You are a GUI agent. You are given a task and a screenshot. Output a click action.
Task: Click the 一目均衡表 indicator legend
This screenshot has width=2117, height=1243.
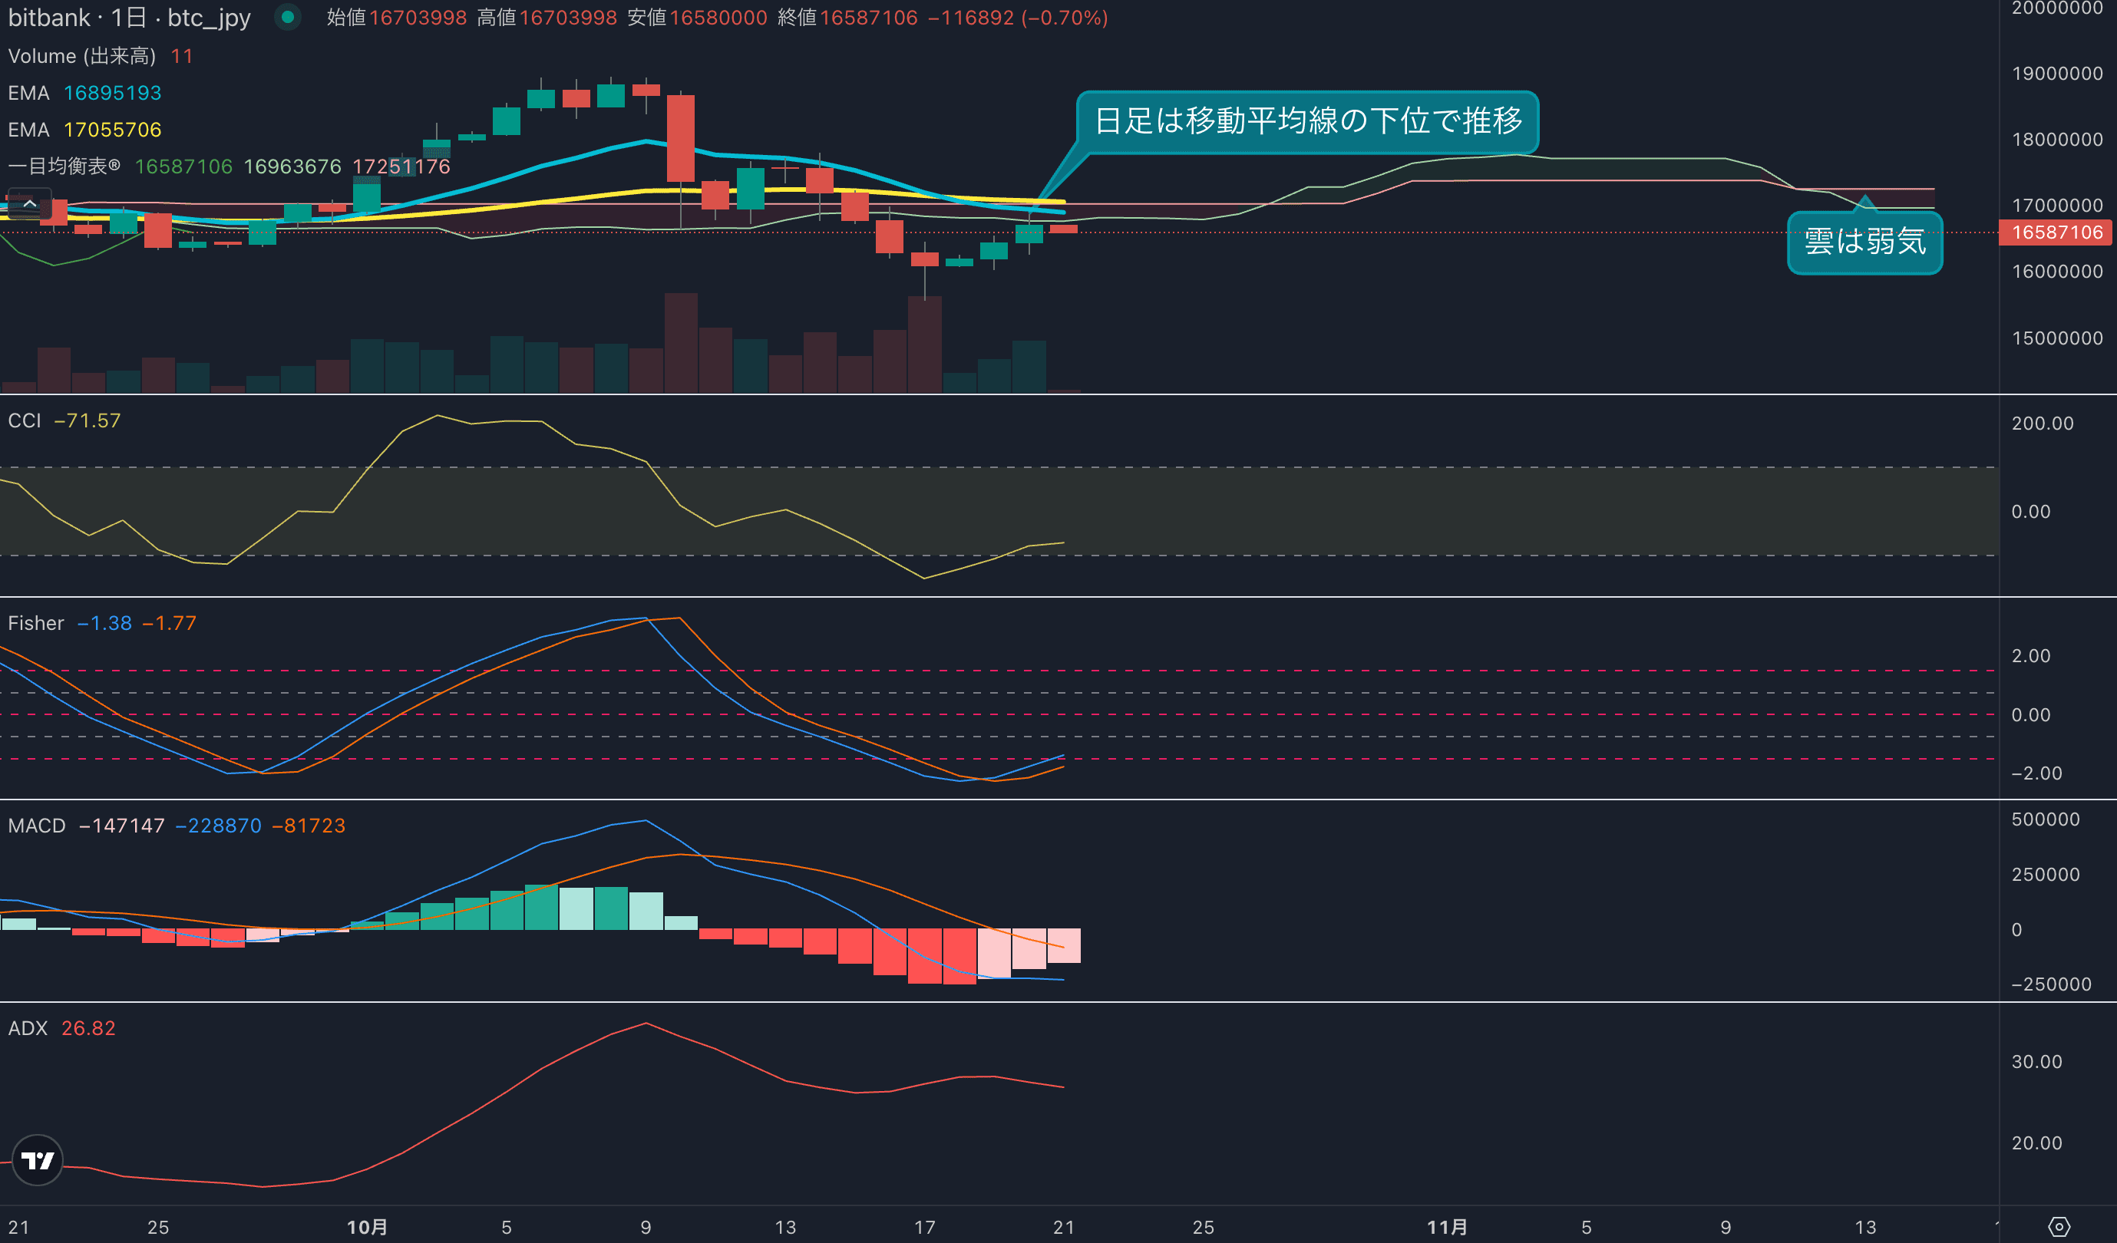coord(64,167)
